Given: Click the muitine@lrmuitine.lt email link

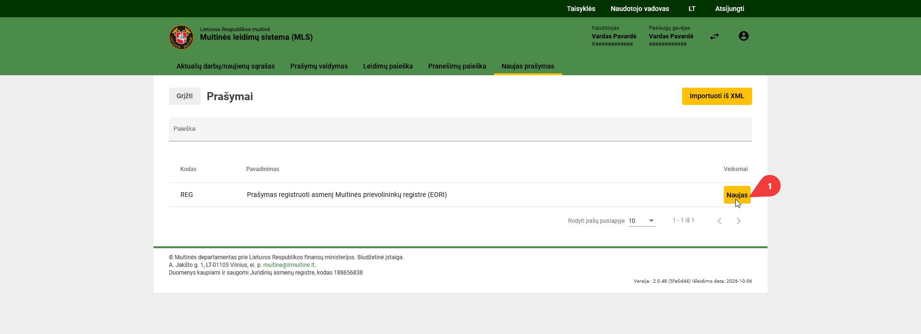Looking at the screenshot, I should click(289, 265).
